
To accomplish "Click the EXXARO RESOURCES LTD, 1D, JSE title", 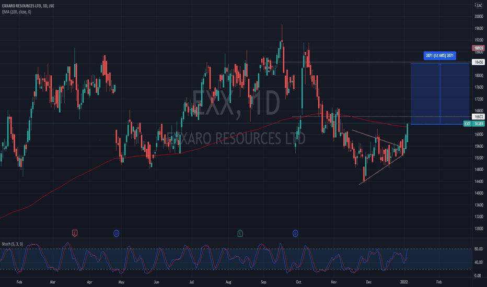I will tap(28, 6).
